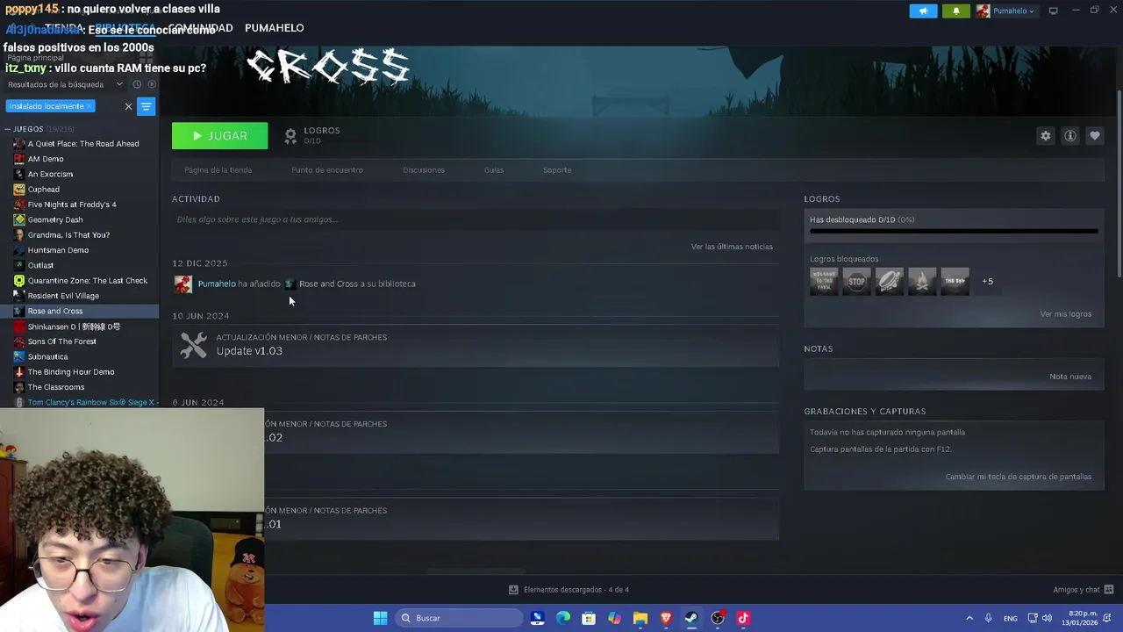This screenshot has width=1123, height=632.
Task: Open the Soporte tab
Action: (x=557, y=170)
